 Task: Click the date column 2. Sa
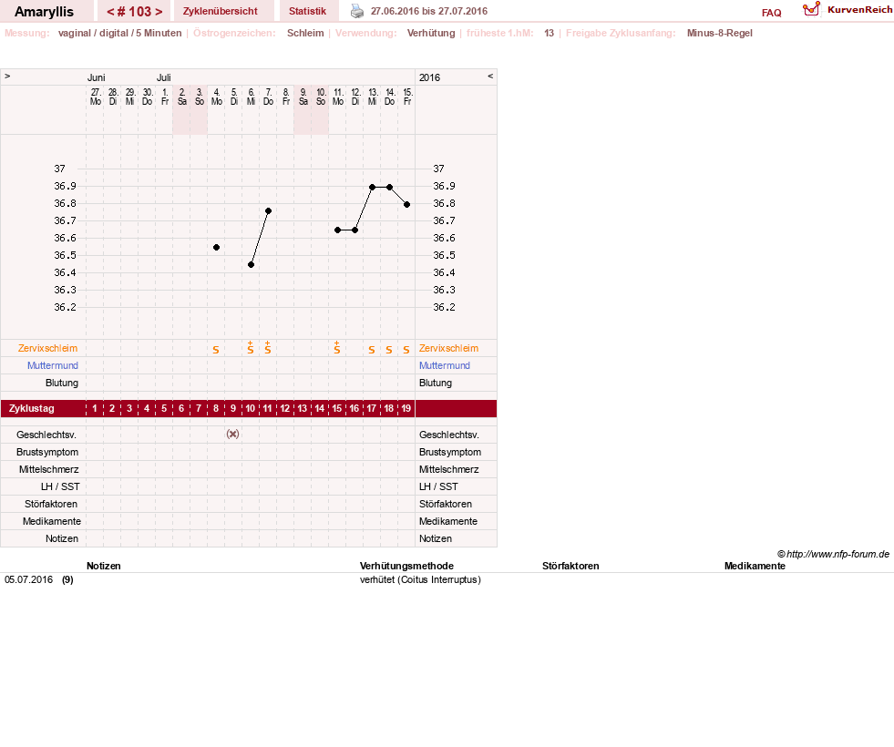pos(182,97)
